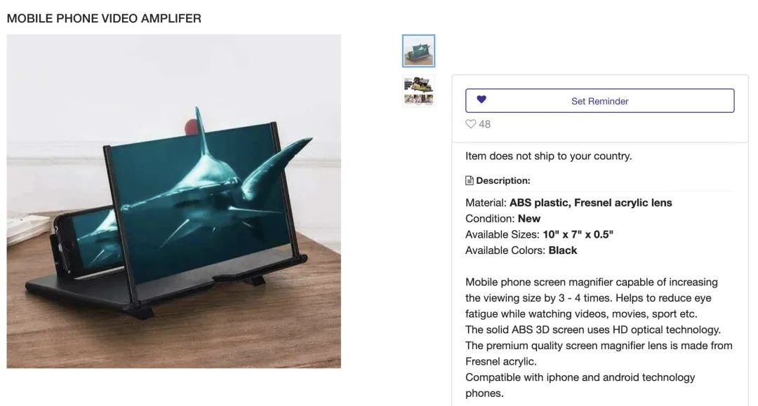Click the Available Colors Black value
Viewport: 758px width, 406px height.
point(563,250)
